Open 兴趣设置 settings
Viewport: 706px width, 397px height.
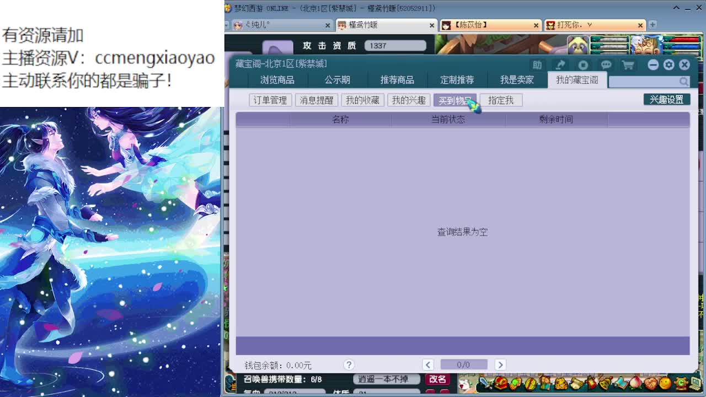pyautogui.click(x=666, y=99)
